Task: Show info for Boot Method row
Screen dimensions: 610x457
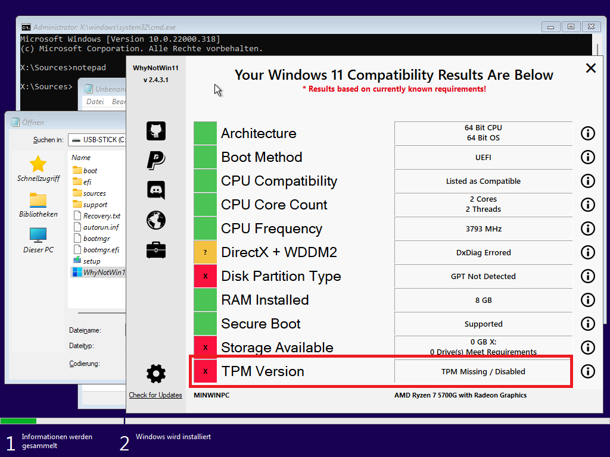Action: coord(588,157)
